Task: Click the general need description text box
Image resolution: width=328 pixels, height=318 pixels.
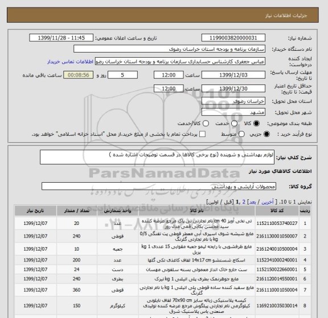Action: point(157,157)
